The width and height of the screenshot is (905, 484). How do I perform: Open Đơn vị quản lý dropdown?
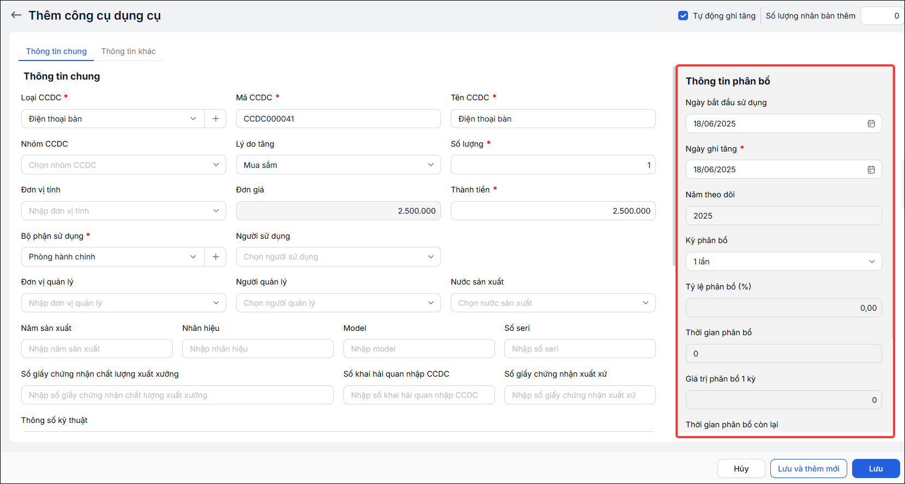124,303
